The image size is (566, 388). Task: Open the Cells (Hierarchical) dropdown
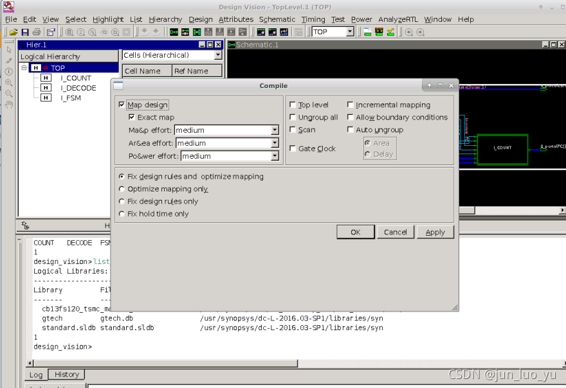pos(218,55)
